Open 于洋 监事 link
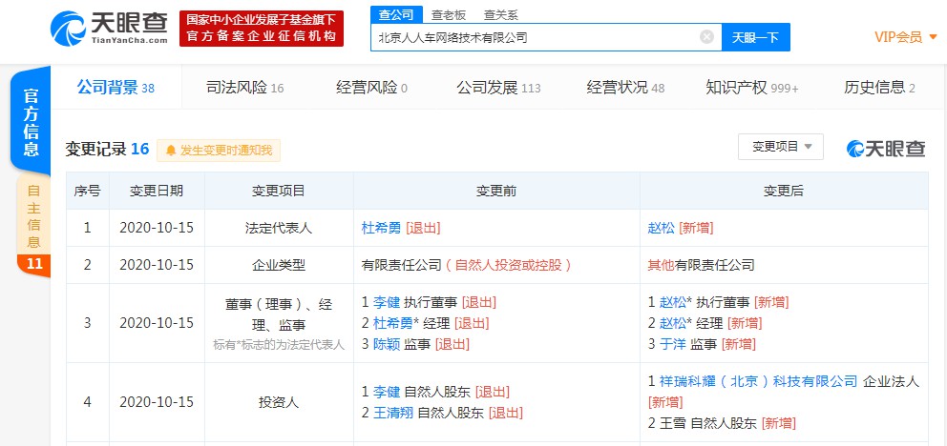Screen dimensions: 947x446 pos(673,344)
